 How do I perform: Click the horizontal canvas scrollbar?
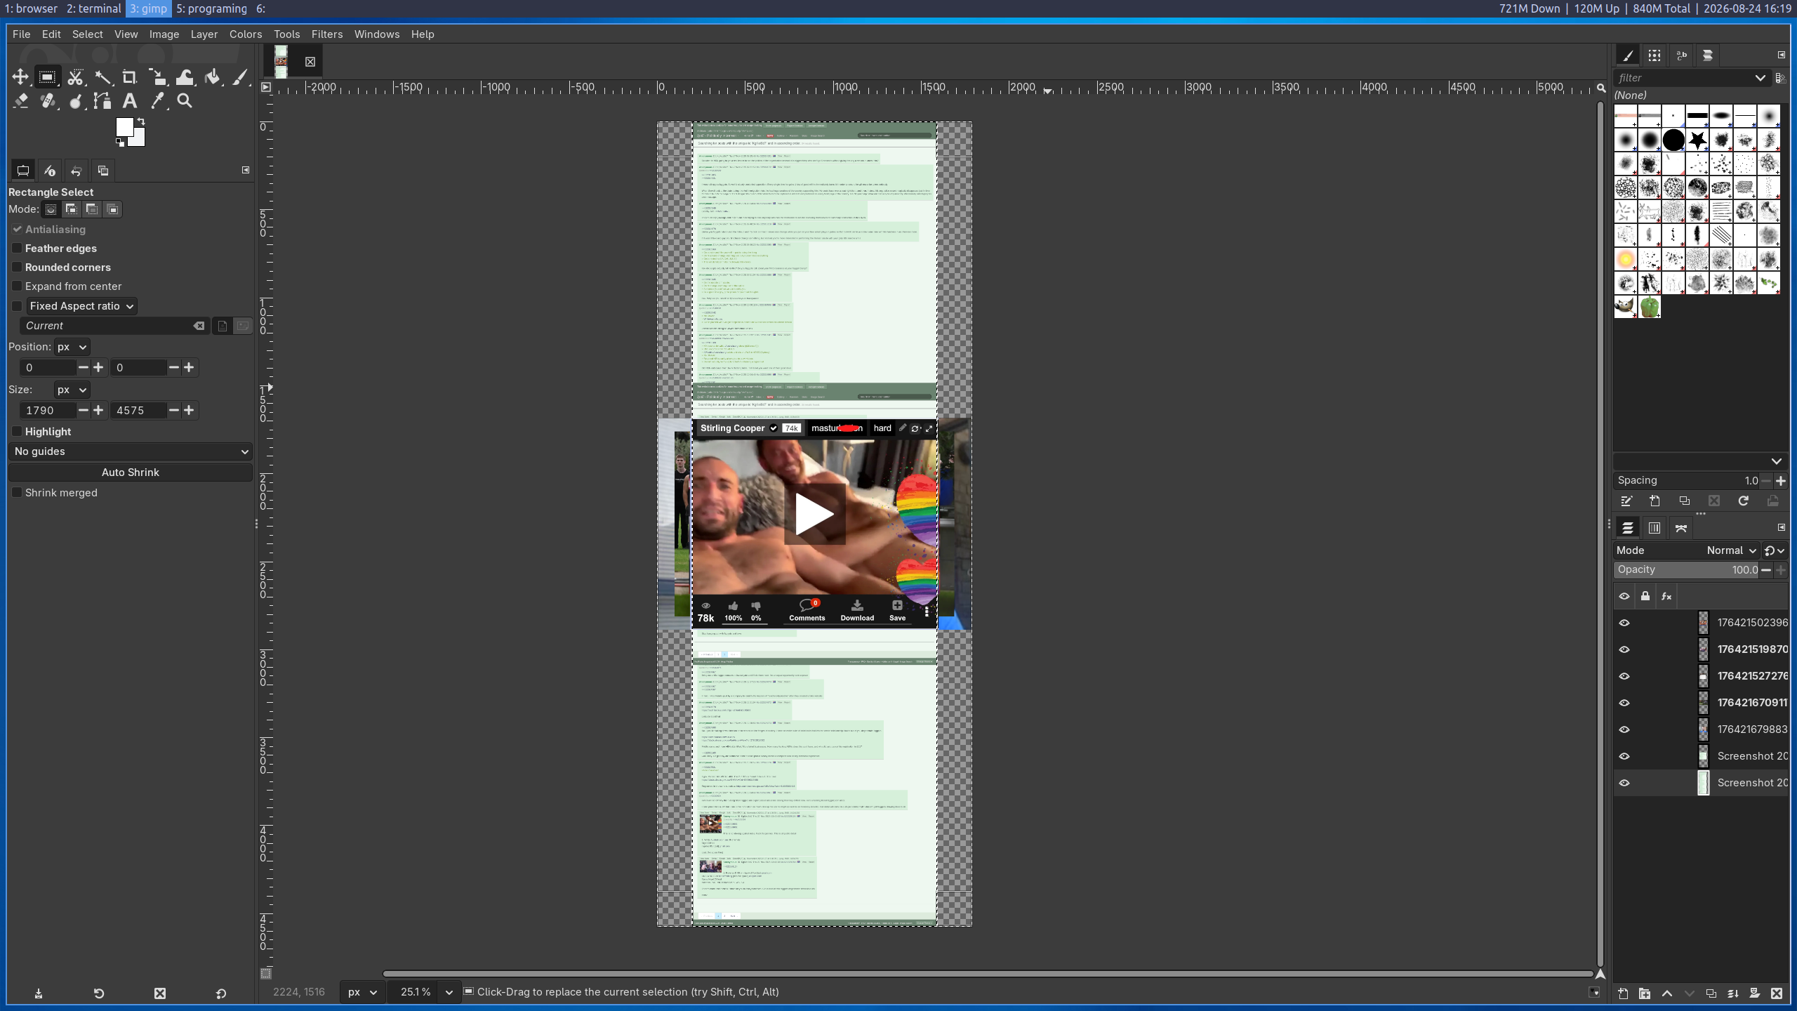(988, 974)
